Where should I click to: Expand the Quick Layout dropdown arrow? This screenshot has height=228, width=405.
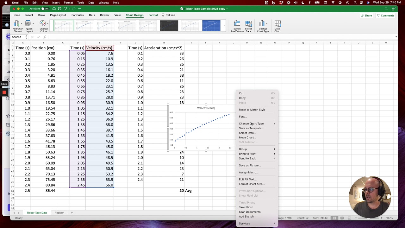pyautogui.click(x=33, y=23)
